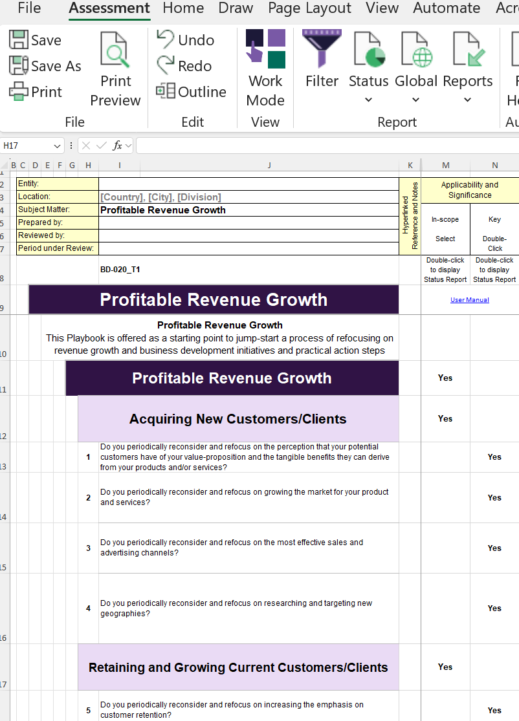Switch to the Page Layout tab
Viewport: 519px width, 721px height.
tap(310, 8)
